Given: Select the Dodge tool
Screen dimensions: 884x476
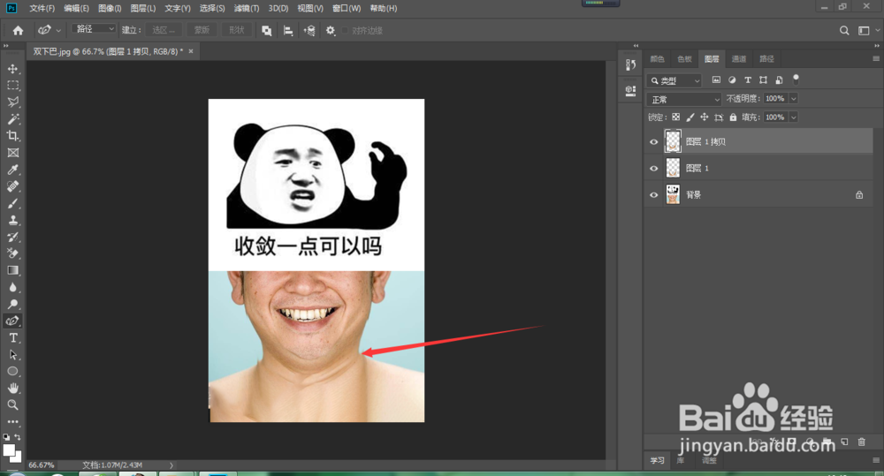Looking at the screenshot, I should coord(12,304).
